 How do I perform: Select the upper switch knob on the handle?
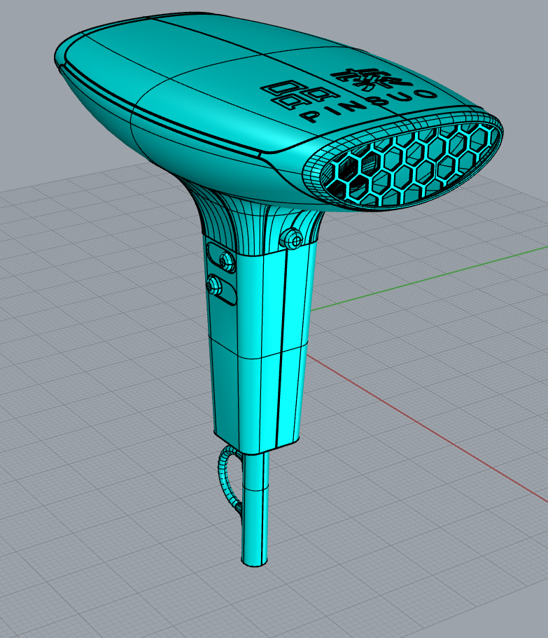coord(225,261)
